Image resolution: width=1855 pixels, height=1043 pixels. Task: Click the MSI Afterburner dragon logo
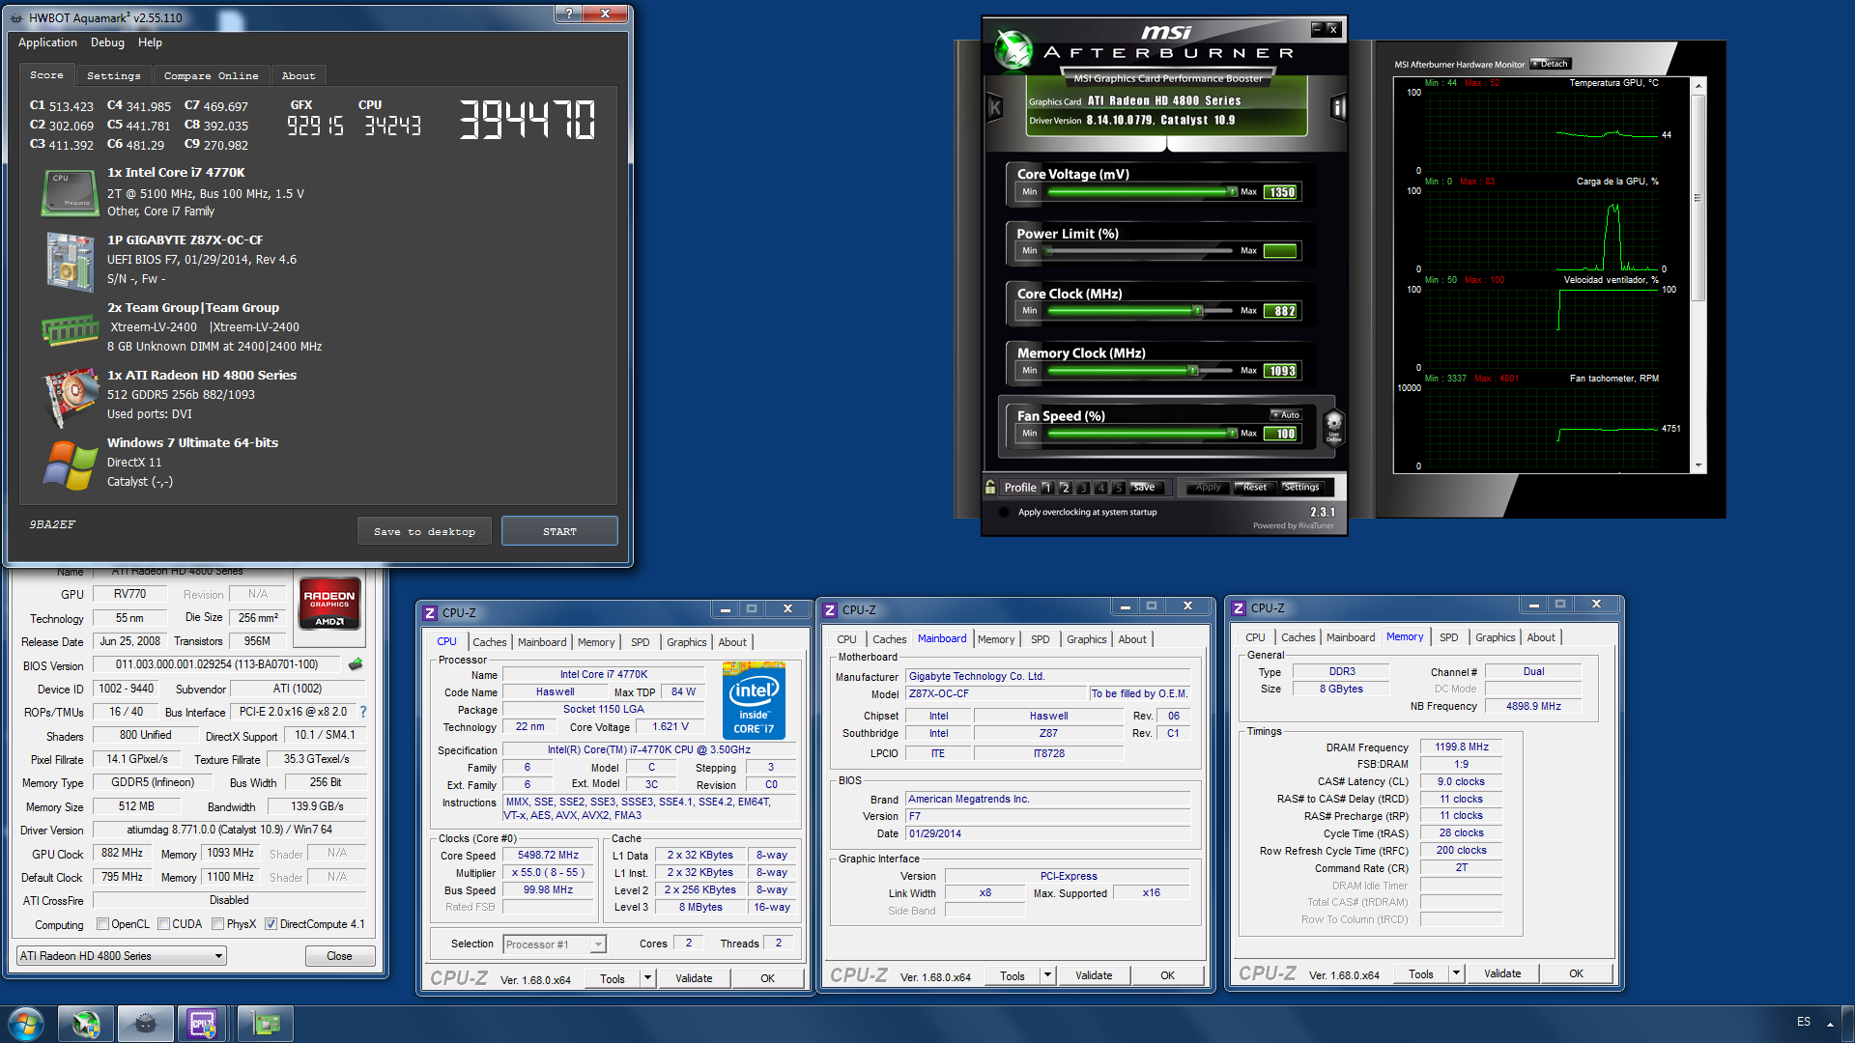[1013, 50]
